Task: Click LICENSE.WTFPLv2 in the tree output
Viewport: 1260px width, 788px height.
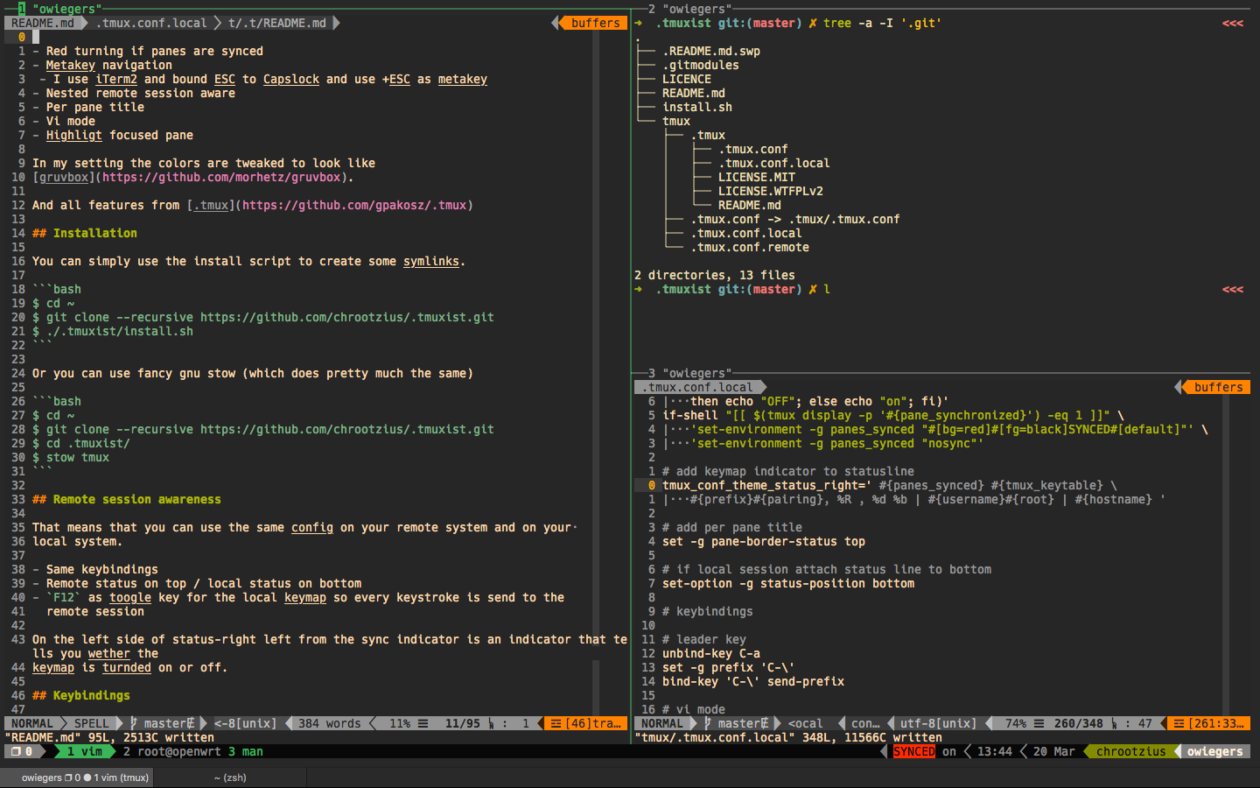Action: pos(771,191)
